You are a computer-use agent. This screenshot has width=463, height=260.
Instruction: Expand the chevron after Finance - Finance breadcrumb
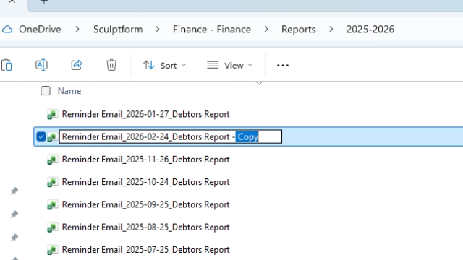tap(266, 29)
